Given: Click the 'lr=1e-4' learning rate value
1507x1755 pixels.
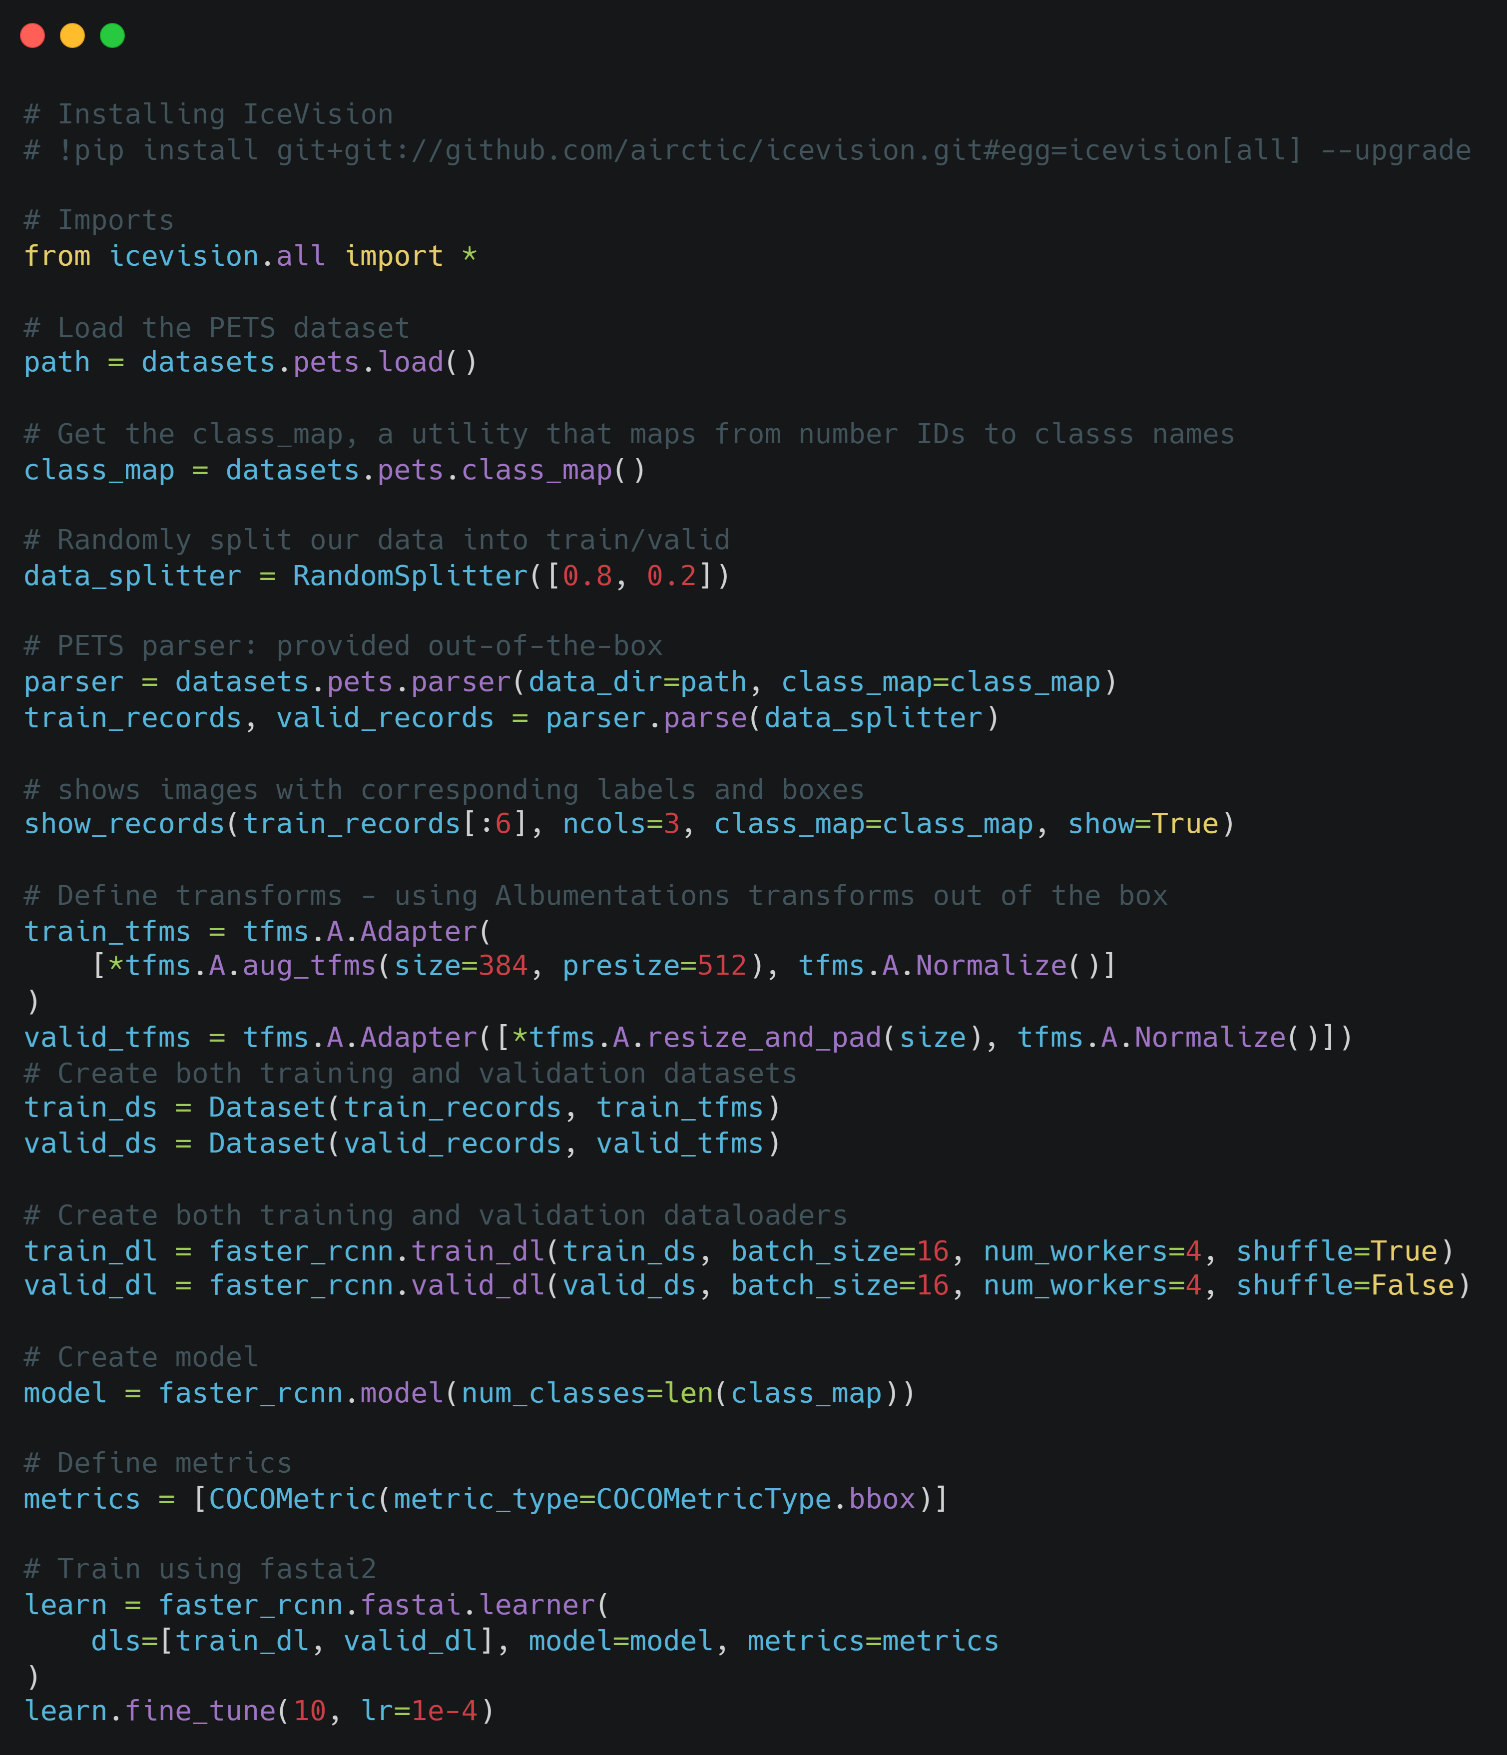Looking at the screenshot, I should tap(444, 1710).
